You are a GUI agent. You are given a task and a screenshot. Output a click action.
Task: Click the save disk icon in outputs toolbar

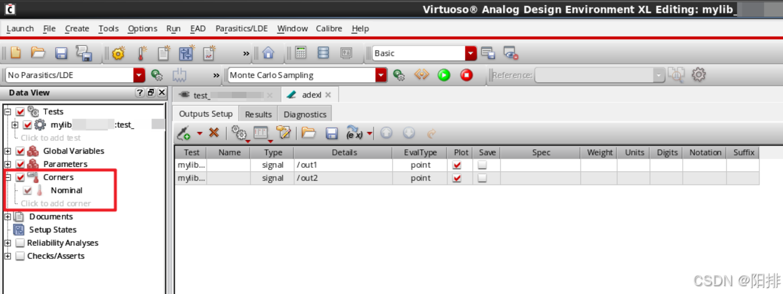click(x=332, y=133)
